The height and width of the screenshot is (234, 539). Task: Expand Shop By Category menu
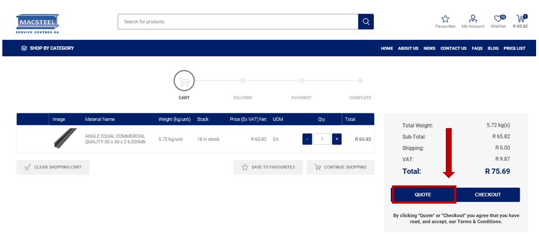[x=47, y=48]
